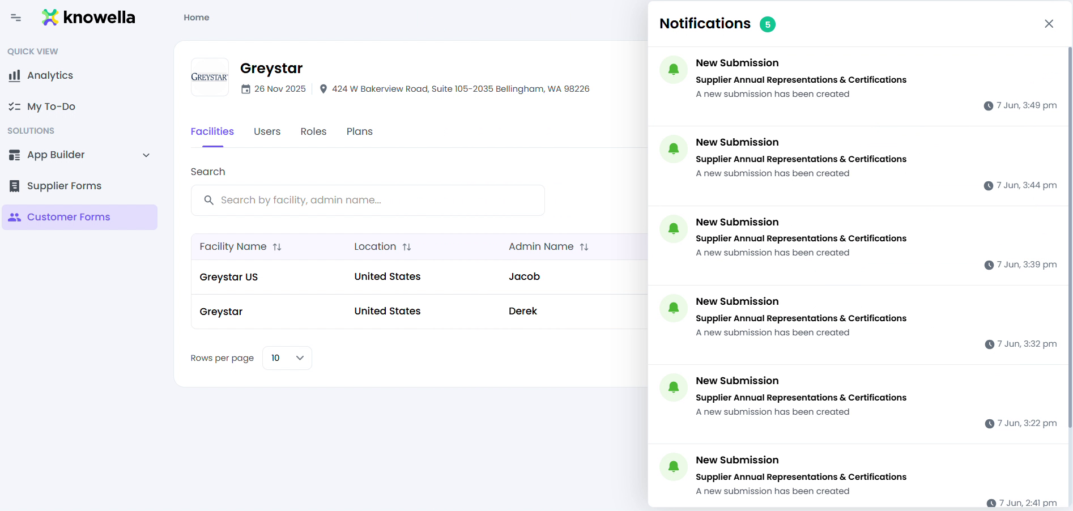
Task: Click bell icon of 3:49 pm notification
Action: pos(674,70)
